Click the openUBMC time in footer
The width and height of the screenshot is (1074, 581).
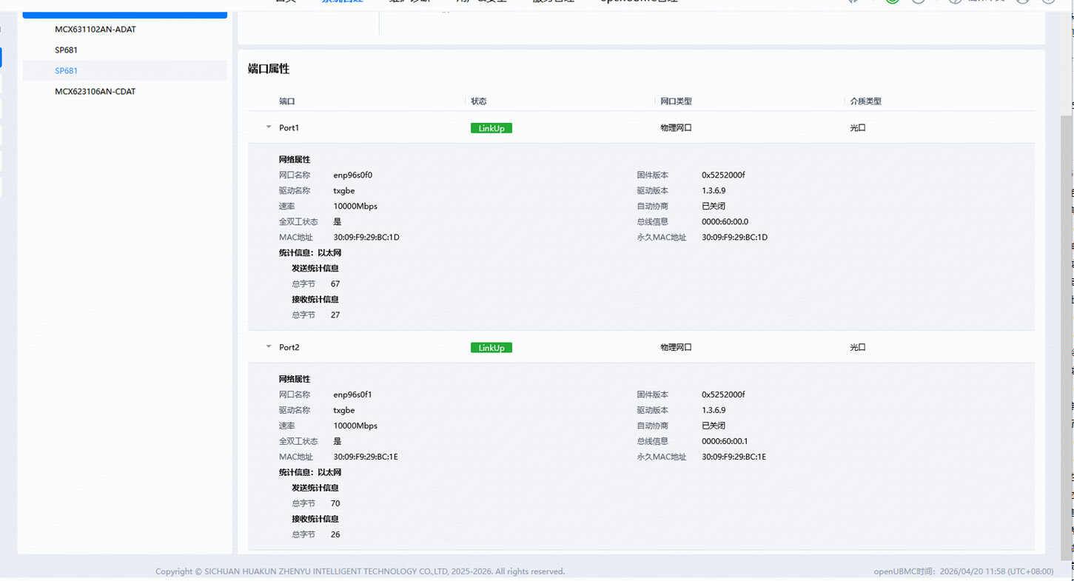click(963, 571)
